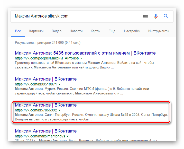Expand the arrow beside vk.com/id99518871
This screenshot has width=184, height=149.
pos(59,84)
